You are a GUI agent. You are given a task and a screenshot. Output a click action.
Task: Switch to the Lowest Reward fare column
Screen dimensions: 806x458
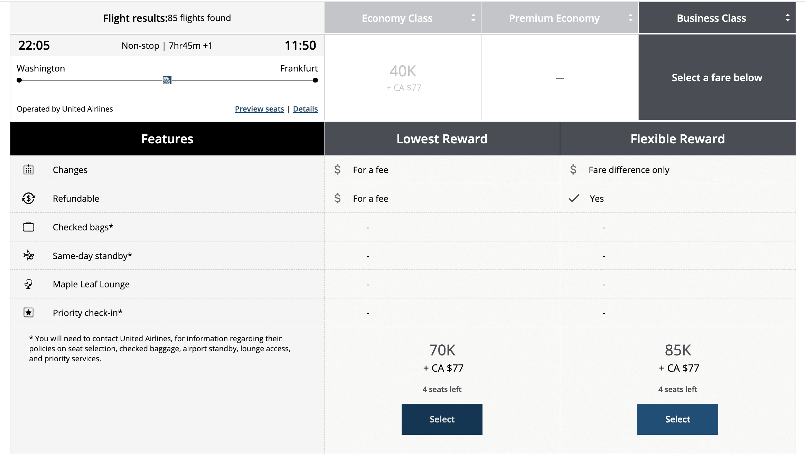click(442, 139)
